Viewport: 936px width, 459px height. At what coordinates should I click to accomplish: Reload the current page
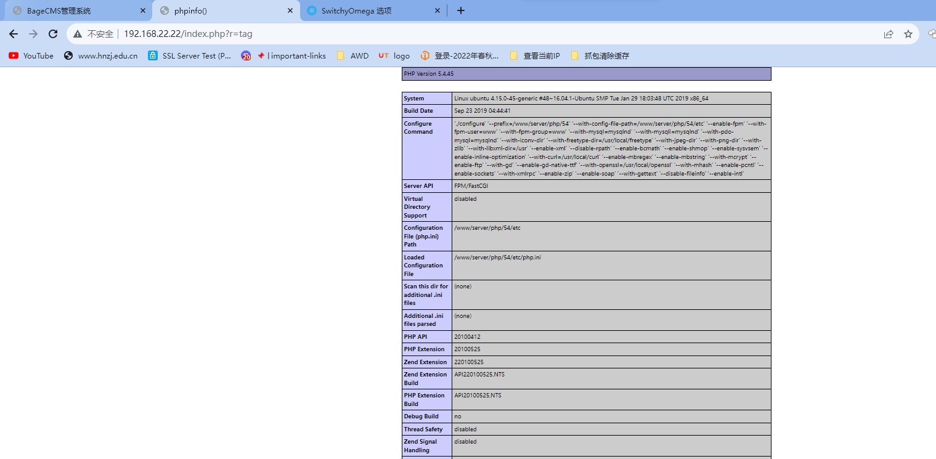click(x=53, y=35)
